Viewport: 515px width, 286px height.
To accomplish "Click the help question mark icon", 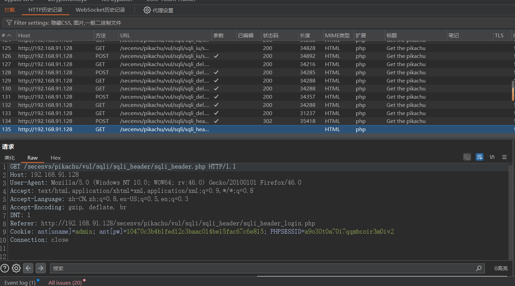I will click(x=5, y=268).
